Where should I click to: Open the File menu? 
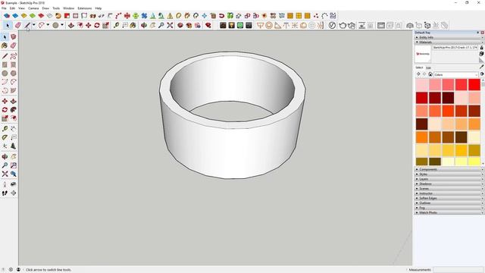[4, 8]
